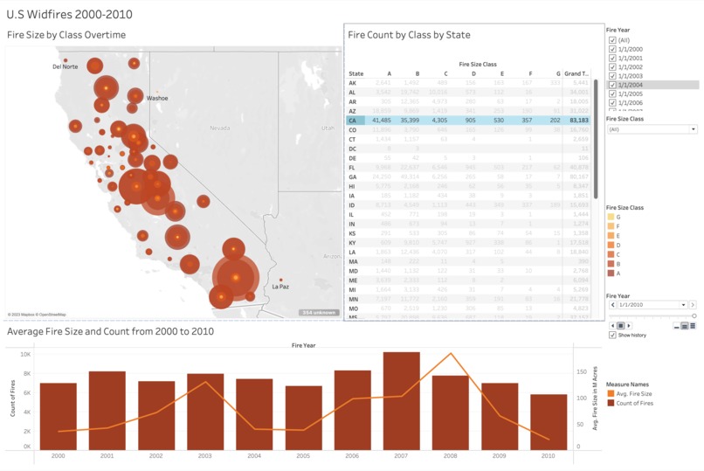Uncheck the 1/1/2004 fire year filter
This screenshot has height=471, width=704.
612,85
